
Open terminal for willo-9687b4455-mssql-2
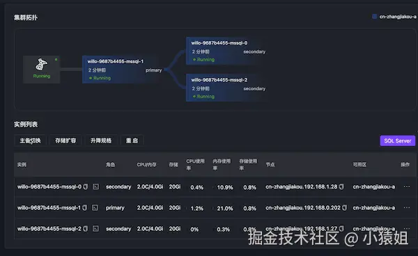[x=95, y=229]
